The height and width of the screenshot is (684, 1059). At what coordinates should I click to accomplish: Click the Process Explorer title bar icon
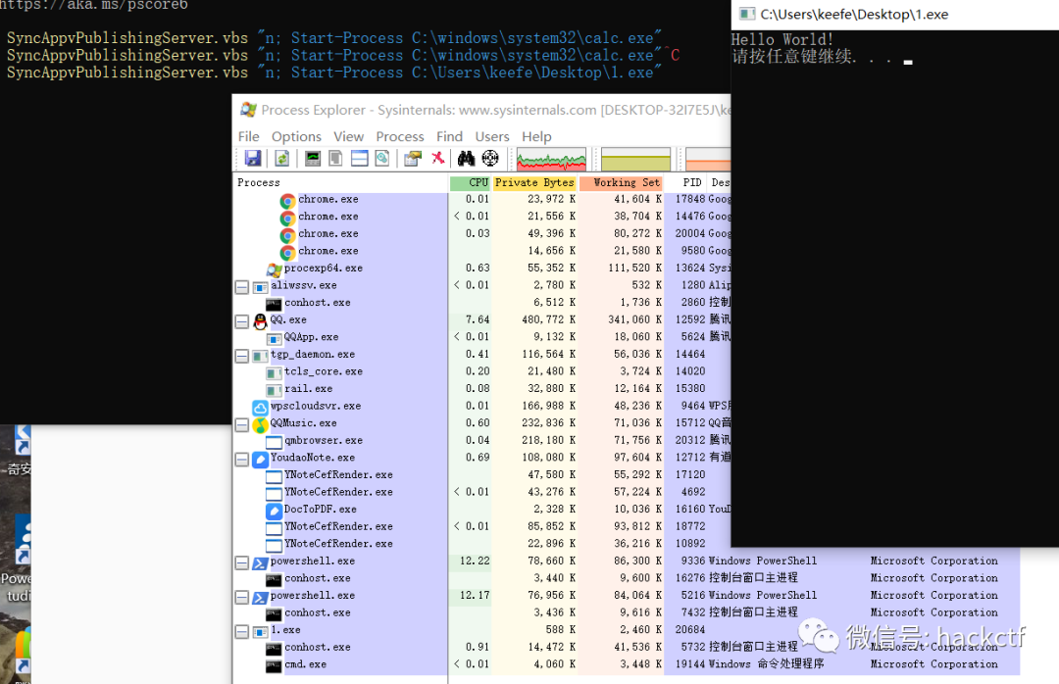tap(248, 110)
